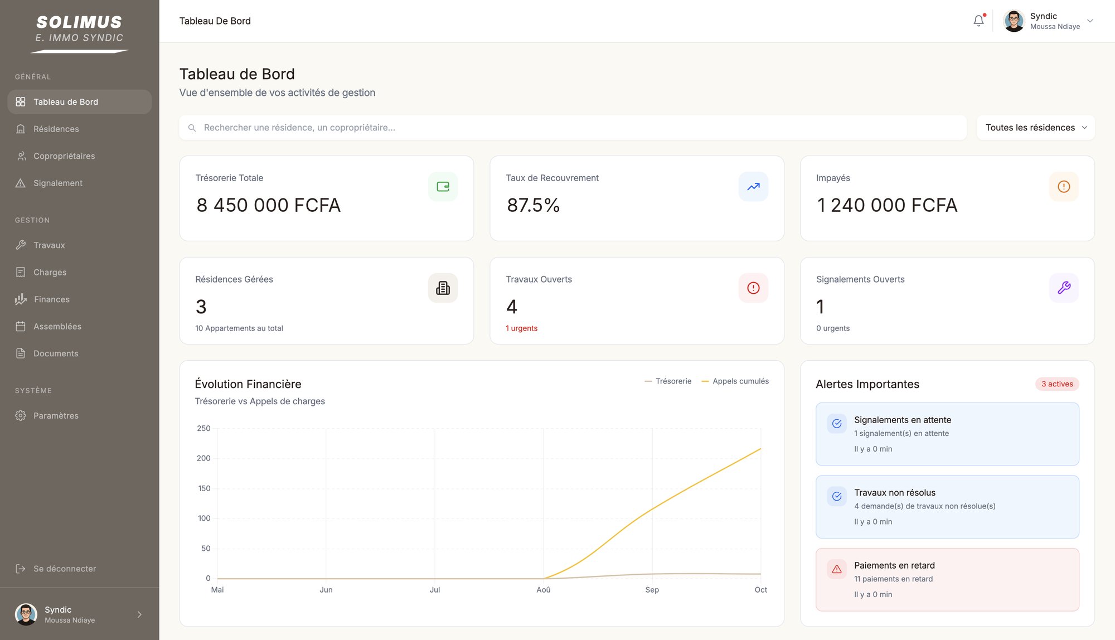The width and height of the screenshot is (1115, 640).
Task: Open the Charges page
Action: pyautogui.click(x=79, y=272)
